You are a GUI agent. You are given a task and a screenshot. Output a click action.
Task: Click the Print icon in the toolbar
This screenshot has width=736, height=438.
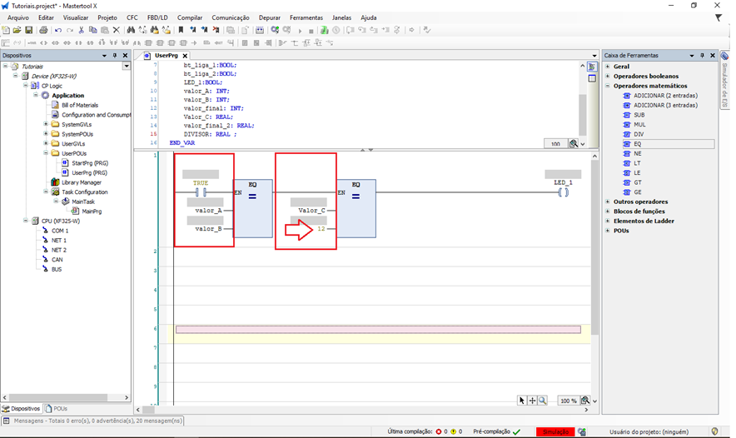43,30
